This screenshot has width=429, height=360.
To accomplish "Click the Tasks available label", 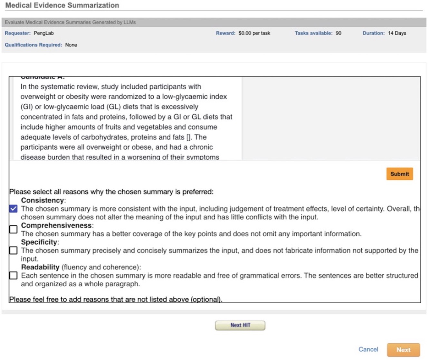I will 313,33.
